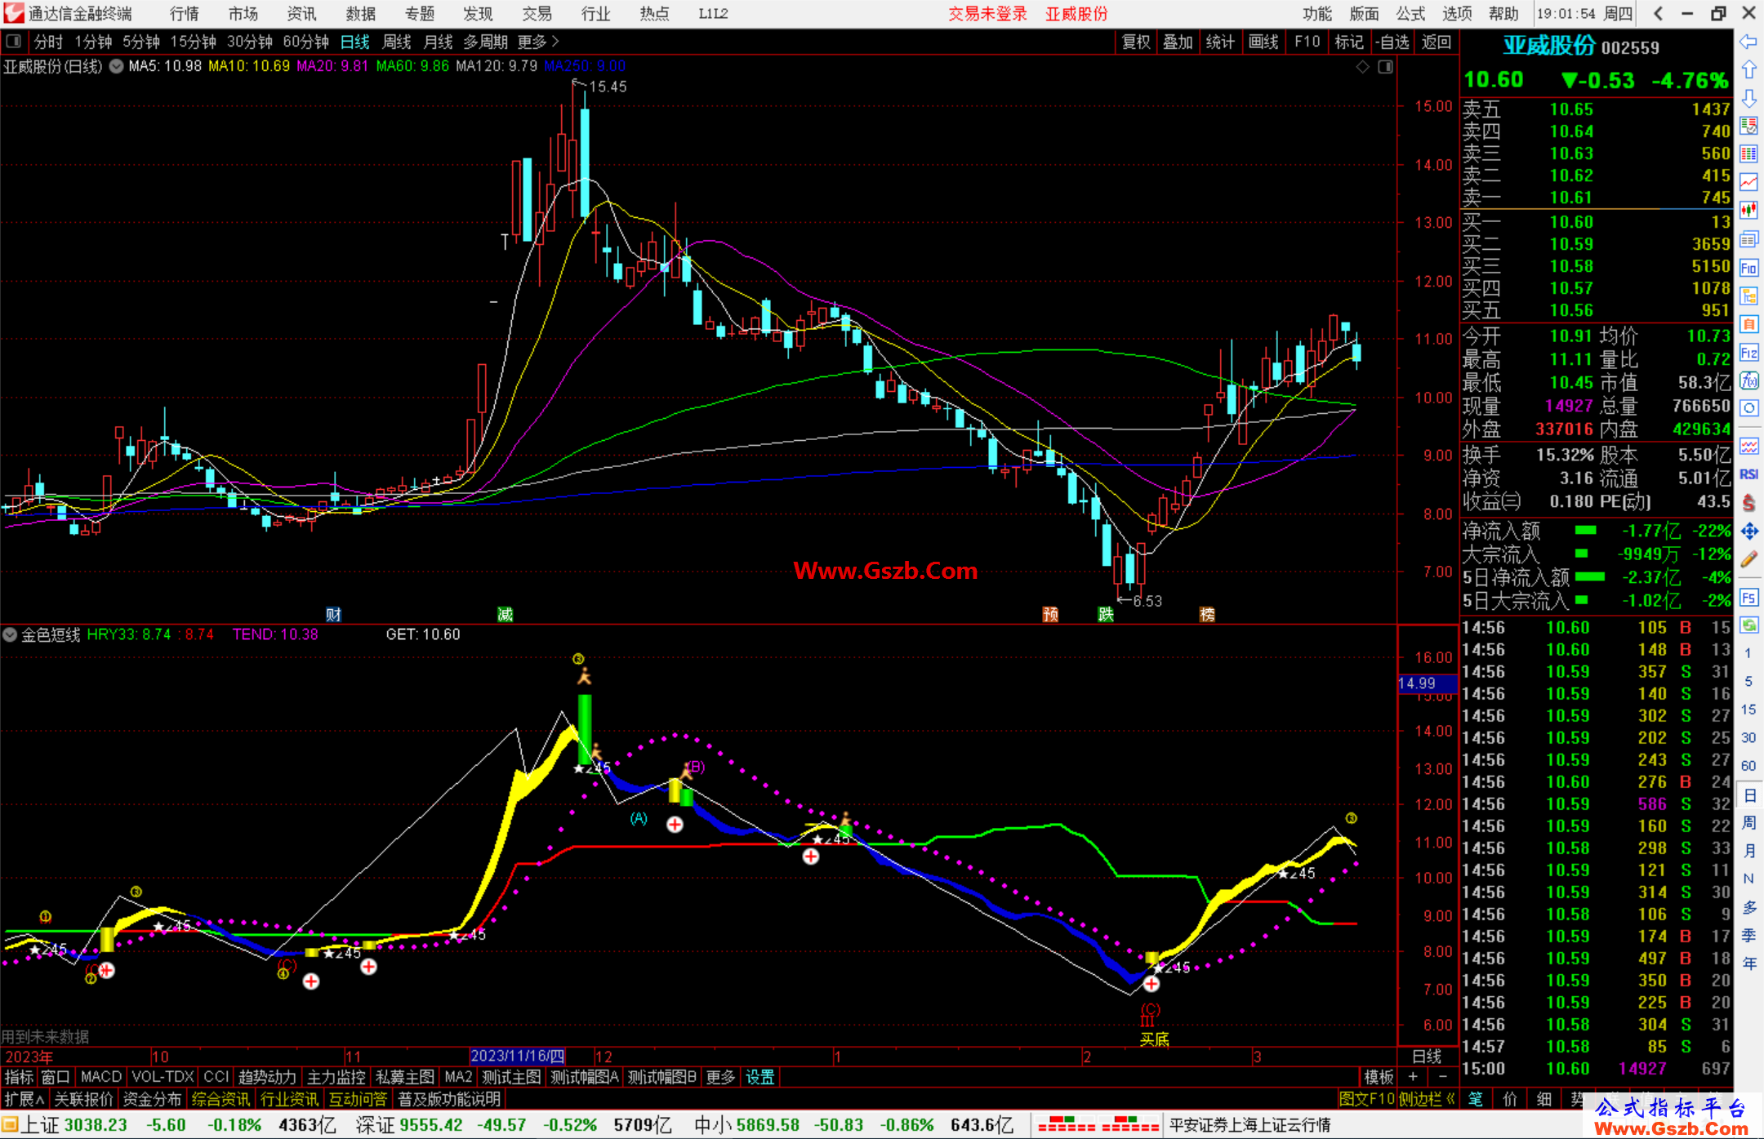The width and height of the screenshot is (1764, 1139).
Task: Switch to the 主力监控 indicator tab
Action: tap(336, 1077)
